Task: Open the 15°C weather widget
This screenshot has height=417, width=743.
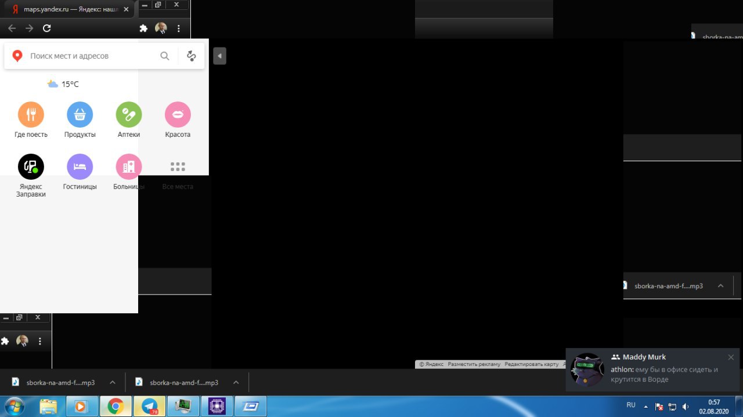Action: pyautogui.click(x=63, y=84)
